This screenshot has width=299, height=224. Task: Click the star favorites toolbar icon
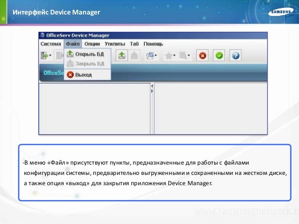point(169,56)
